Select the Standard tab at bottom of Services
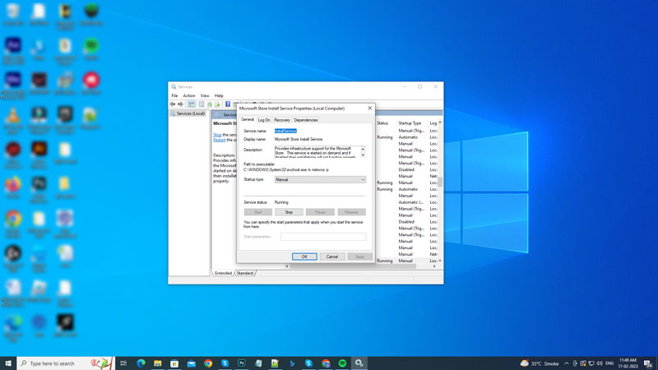Image resolution: width=658 pixels, height=370 pixels. point(245,273)
